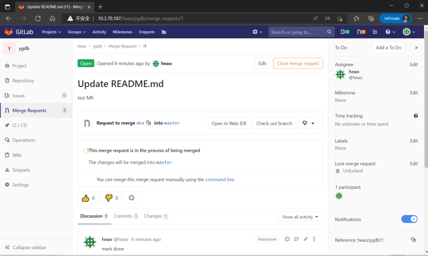Copy the dev source branch name

(149, 123)
